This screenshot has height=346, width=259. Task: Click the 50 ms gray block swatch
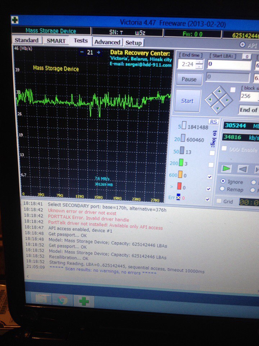(x=182, y=150)
